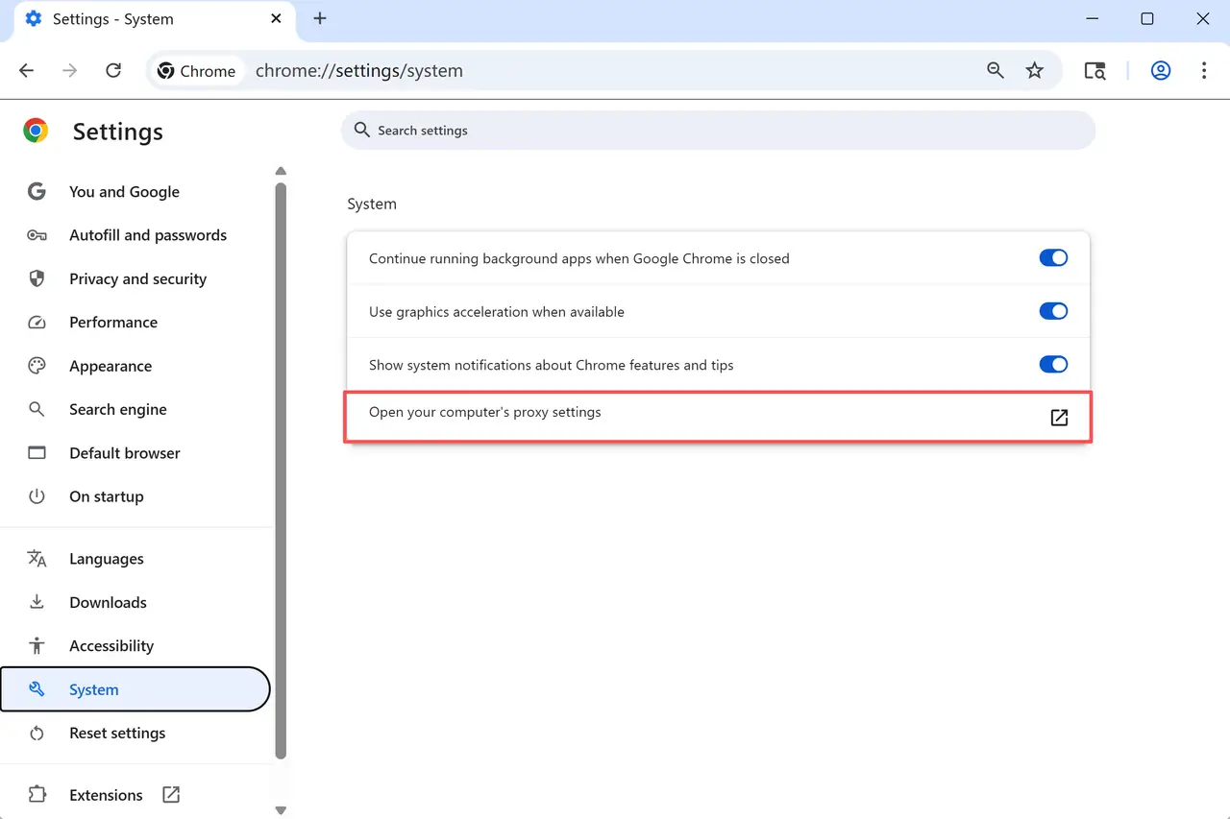The height and width of the screenshot is (819, 1230).
Task: Open Downloads settings via download icon
Action: click(x=36, y=602)
